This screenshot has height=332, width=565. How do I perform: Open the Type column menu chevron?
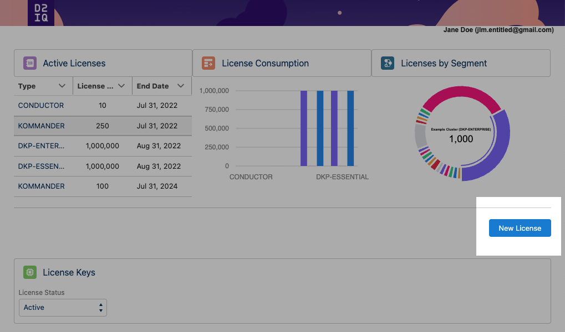[x=62, y=86]
